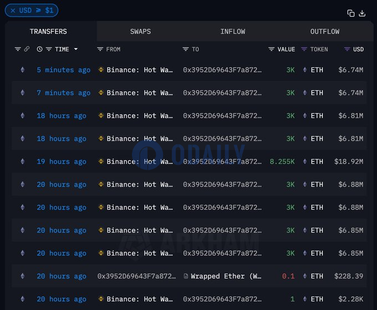Open the OUTFLOW tab
The width and height of the screenshot is (377, 310).
point(325,32)
